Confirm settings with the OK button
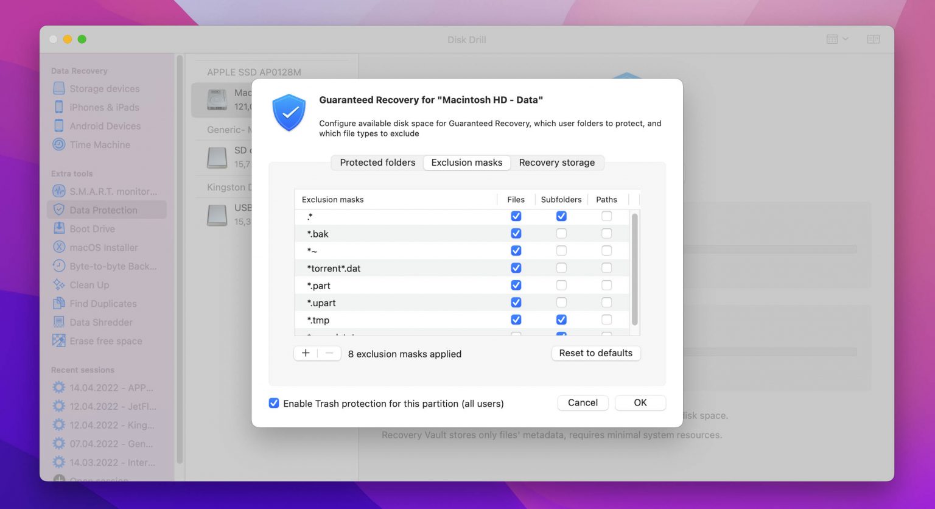The image size is (935, 509). tap(640, 402)
